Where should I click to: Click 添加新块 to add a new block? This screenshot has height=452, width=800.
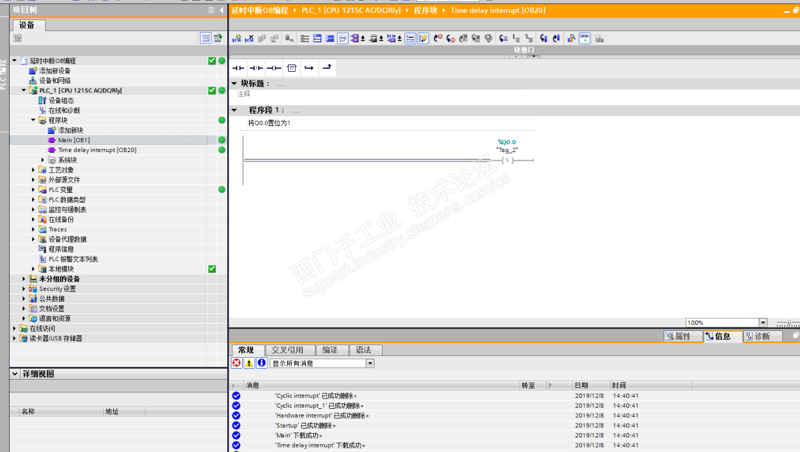[65, 130]
